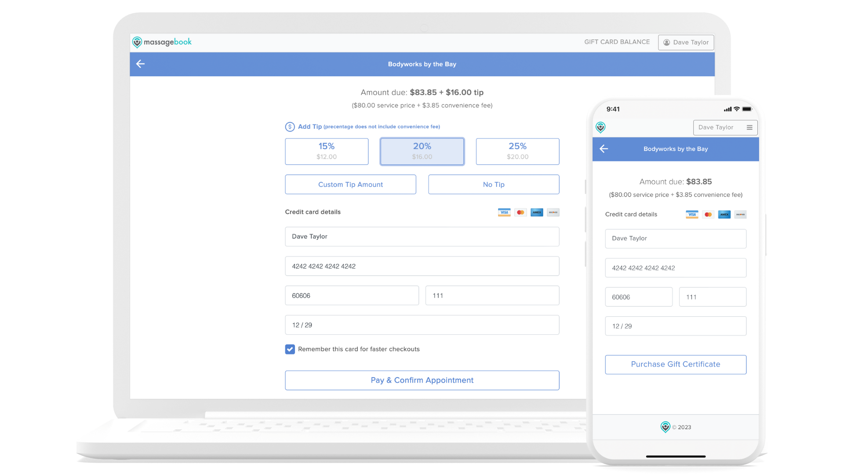Select the 25% tip option
This screenshot has width=844, height=475.
coord(517,151)
